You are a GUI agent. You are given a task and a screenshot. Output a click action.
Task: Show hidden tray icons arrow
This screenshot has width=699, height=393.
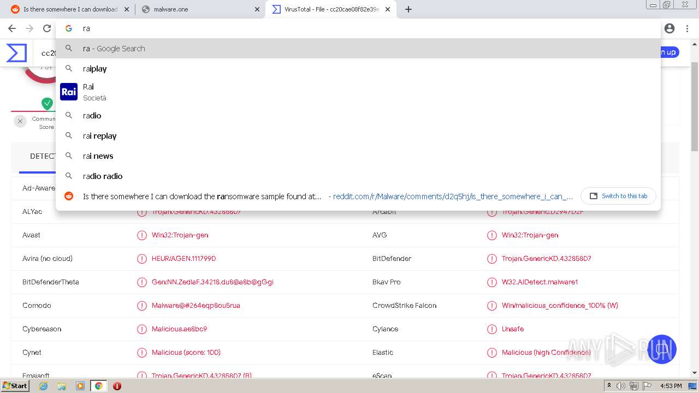(609, 386)
